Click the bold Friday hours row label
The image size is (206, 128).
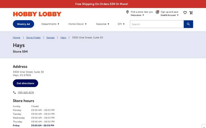[x=16, y=125]
